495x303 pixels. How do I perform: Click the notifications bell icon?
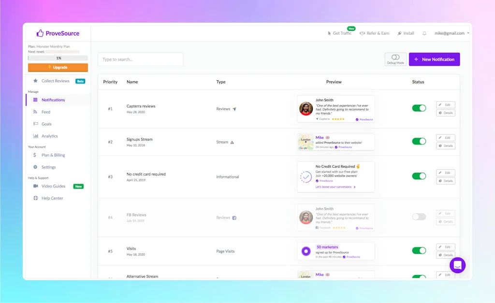click(424, 33)
